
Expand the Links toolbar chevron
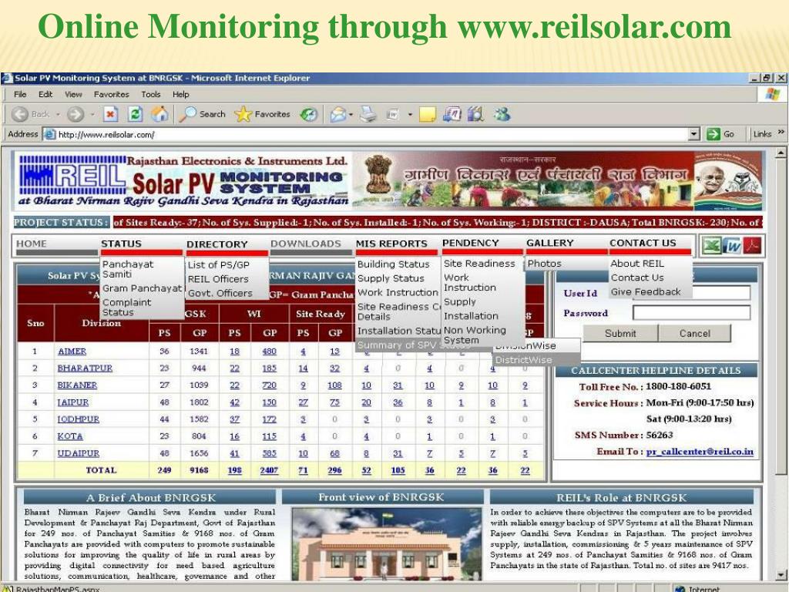coord(781,132)
